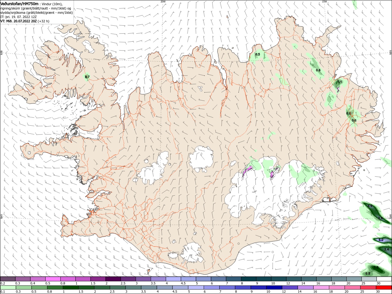Select the lavender snow swatch labeled 4
This screenshot has height=294, width=392.
(x=173, y=279)
